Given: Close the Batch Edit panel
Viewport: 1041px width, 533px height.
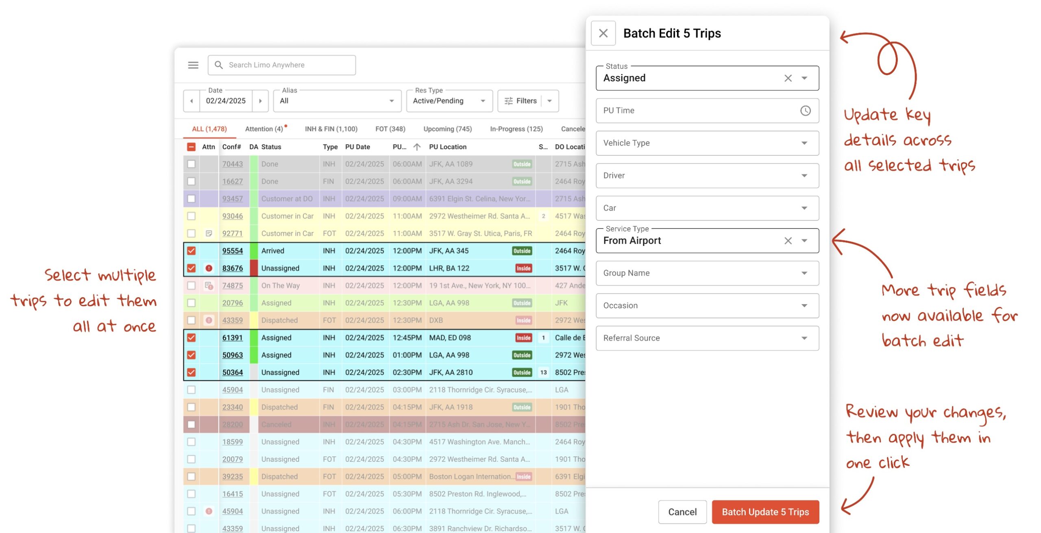Looking at the screenshot, I should [x=603, y=33].
